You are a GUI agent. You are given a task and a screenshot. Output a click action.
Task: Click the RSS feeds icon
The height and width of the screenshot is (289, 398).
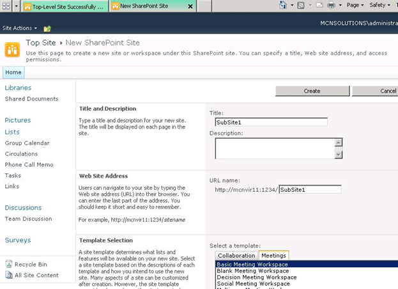[301, 5]
